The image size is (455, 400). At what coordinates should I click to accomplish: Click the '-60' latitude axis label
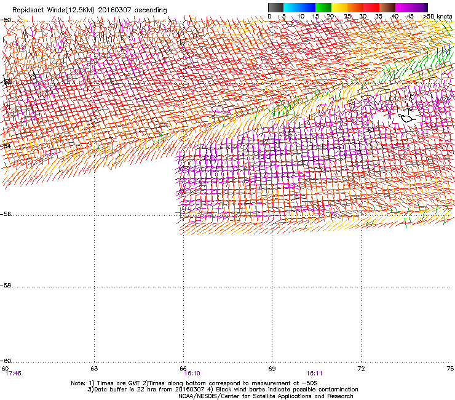click(6, 361)
